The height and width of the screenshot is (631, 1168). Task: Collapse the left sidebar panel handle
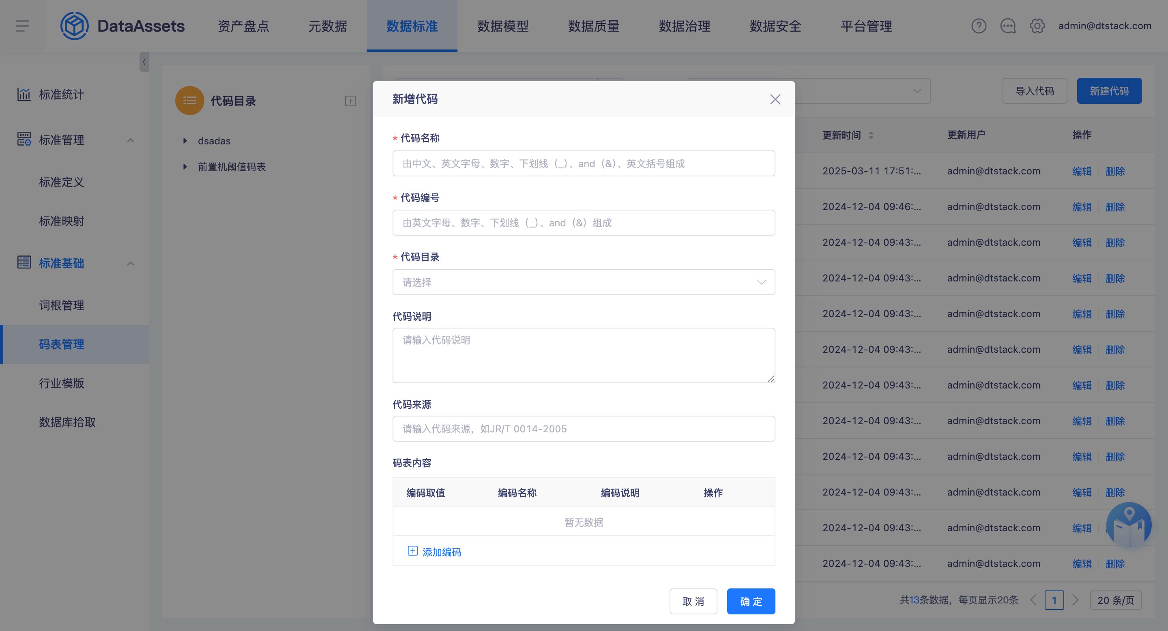click(x=144, y=62)
